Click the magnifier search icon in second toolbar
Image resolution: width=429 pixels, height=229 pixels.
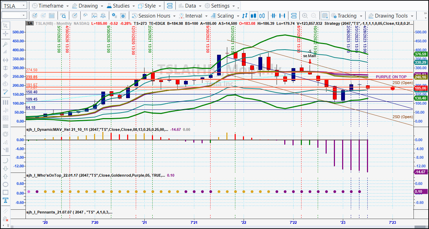pos(63,16)
